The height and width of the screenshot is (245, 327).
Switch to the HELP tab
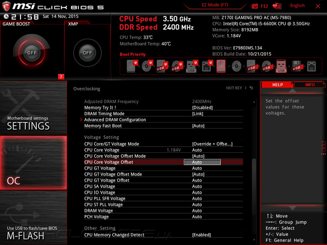tap(277, 84)
